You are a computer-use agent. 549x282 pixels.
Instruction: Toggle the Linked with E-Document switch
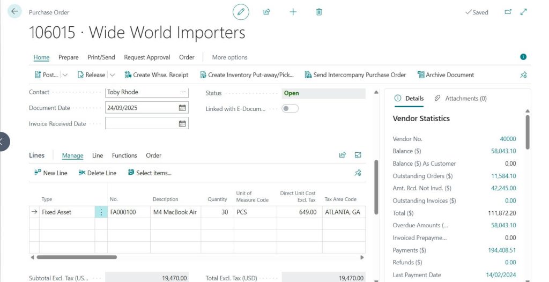(290, 108)
